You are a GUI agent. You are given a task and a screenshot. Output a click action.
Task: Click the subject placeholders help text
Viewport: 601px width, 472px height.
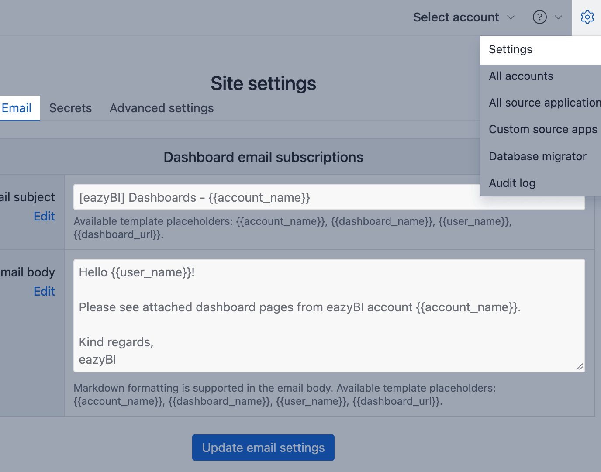[293, 228]
